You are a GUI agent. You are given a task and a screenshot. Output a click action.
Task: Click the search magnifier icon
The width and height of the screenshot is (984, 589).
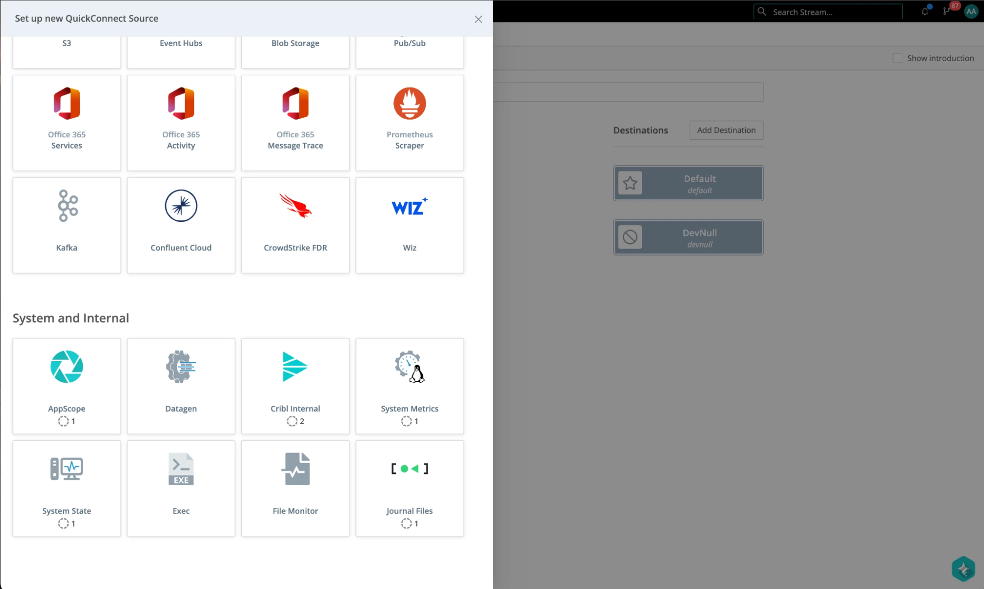point(762,11)
